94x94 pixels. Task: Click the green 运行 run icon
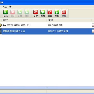coord(5,14)
